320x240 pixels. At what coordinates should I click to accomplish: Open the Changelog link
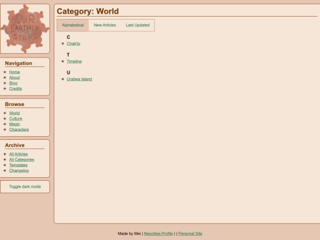pos(19,171)
